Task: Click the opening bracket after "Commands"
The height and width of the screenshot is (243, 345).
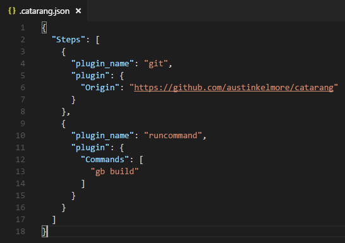Action: pyautogui.click(x=142, y=160)
